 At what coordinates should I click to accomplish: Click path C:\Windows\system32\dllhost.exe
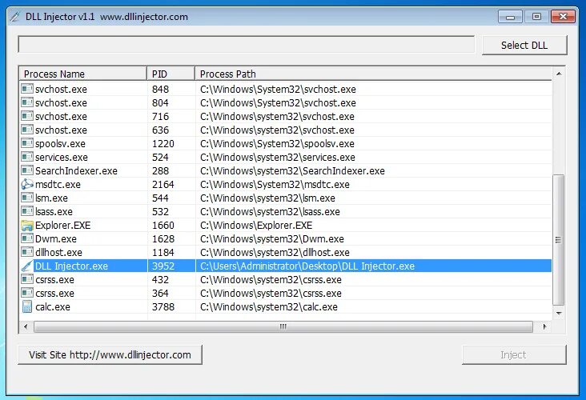coord(275,253)
